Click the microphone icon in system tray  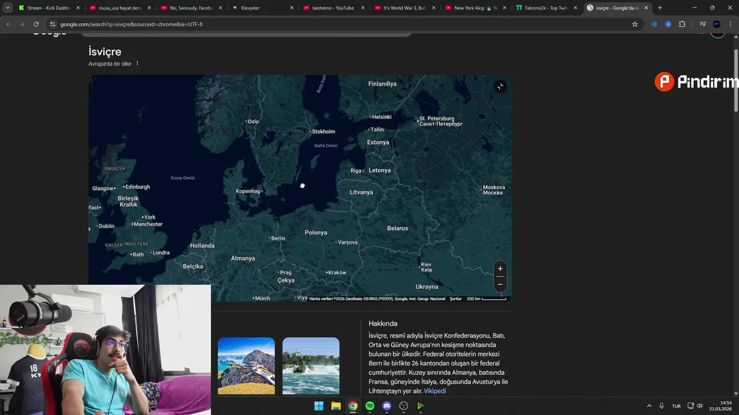(662, 406)
